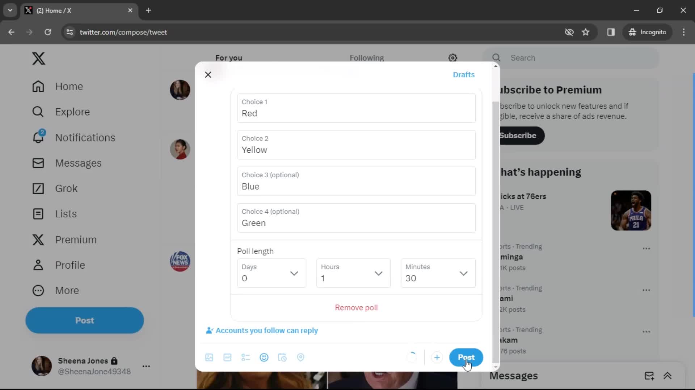Click the schedule tweet icon

(x=282, y=357)
